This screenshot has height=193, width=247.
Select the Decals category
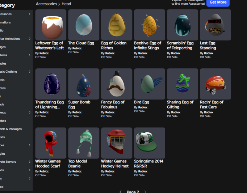coord(2,80)
